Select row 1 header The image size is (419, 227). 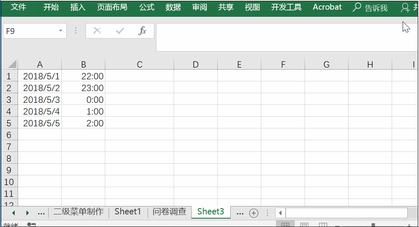coord(9,76)
